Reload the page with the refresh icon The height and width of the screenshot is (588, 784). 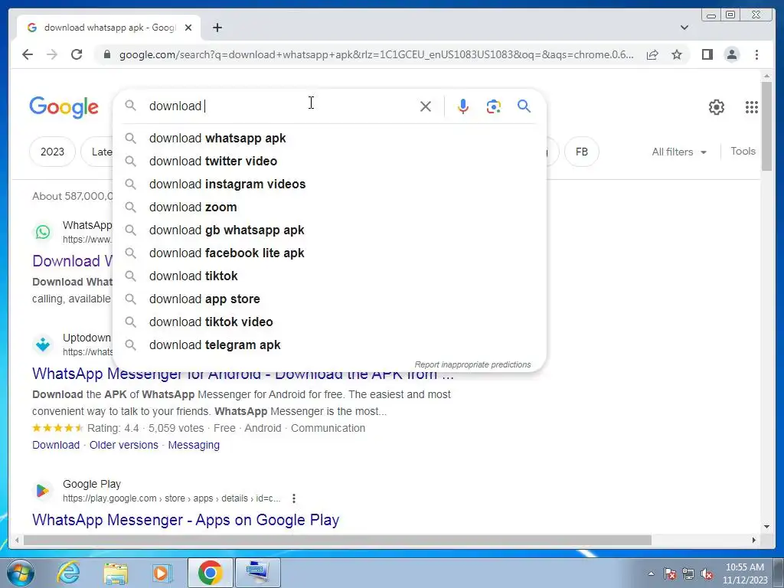coord(77,54)
